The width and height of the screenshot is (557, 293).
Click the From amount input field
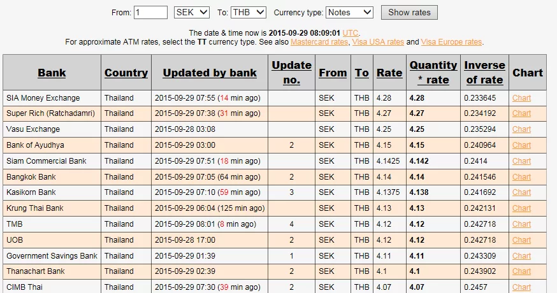click(x=150, y=12)
